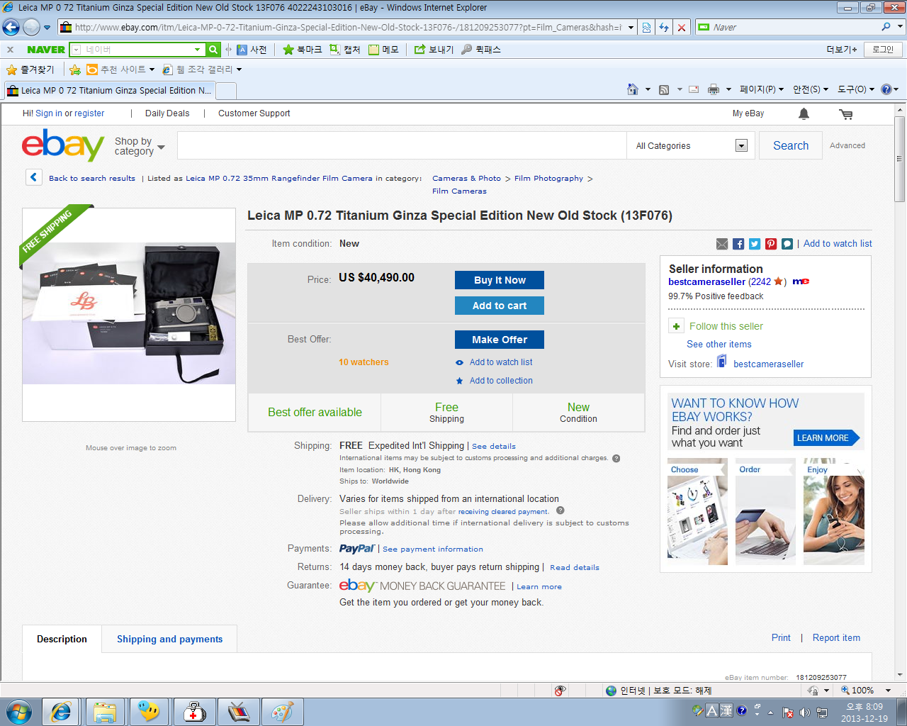Share listing on Pinterest icon
The width and height of the screenshot is (907, 726).
coord(771,244)
